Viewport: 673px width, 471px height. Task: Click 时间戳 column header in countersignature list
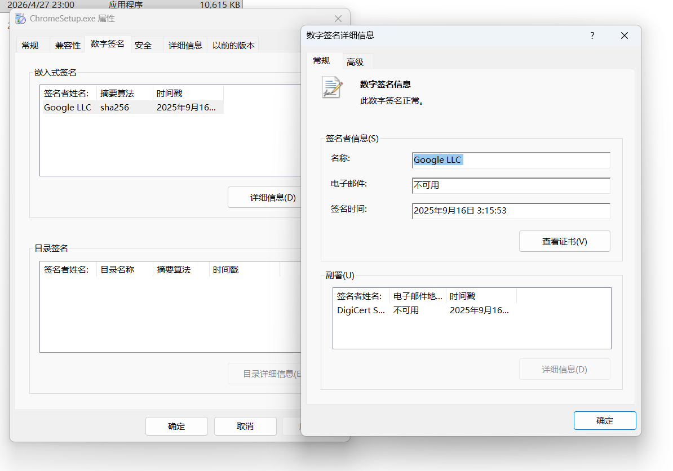tap(481, 296)
